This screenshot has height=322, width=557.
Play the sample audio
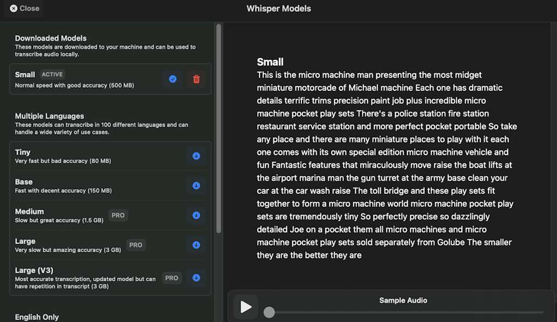(x=245, y=307)
